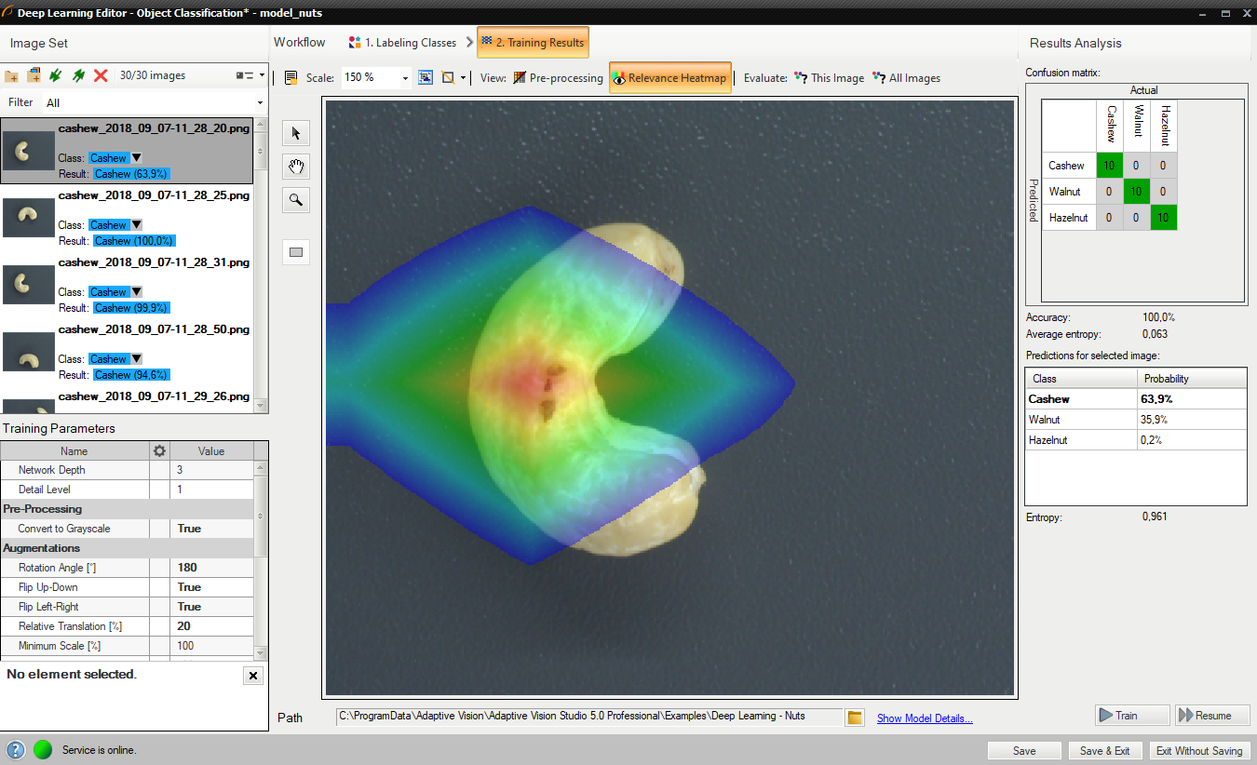The image size is (1257, 765).
Task: Select the rectangle region tool
Action: pyautogui.click(x=296, y=252)
